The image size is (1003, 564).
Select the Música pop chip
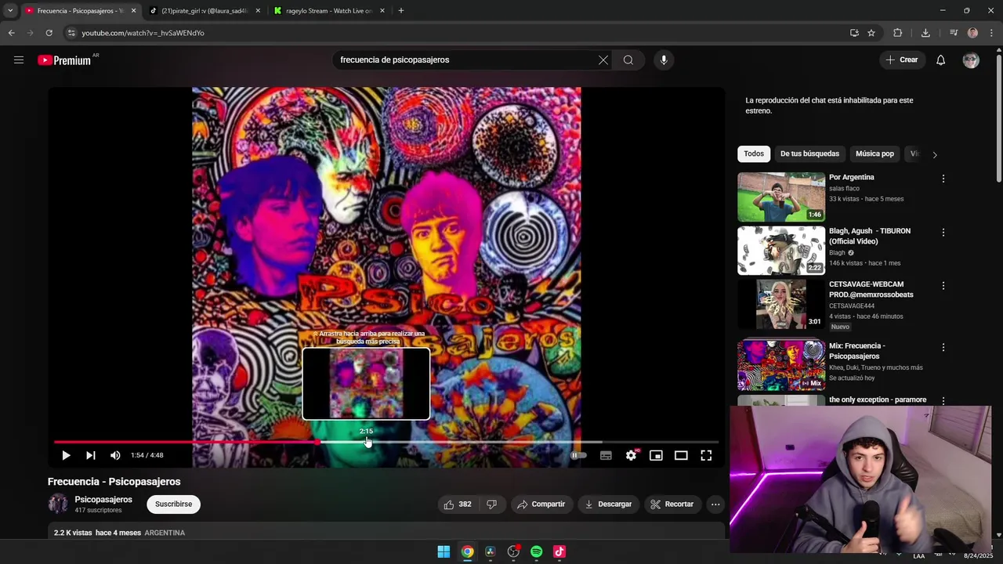point(874,154)
